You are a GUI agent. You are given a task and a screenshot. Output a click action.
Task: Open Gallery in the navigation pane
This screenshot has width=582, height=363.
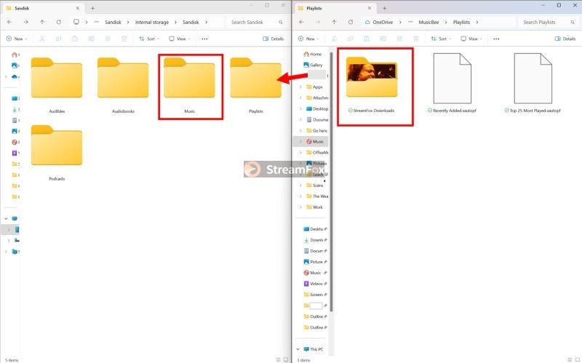pos(313,65)
